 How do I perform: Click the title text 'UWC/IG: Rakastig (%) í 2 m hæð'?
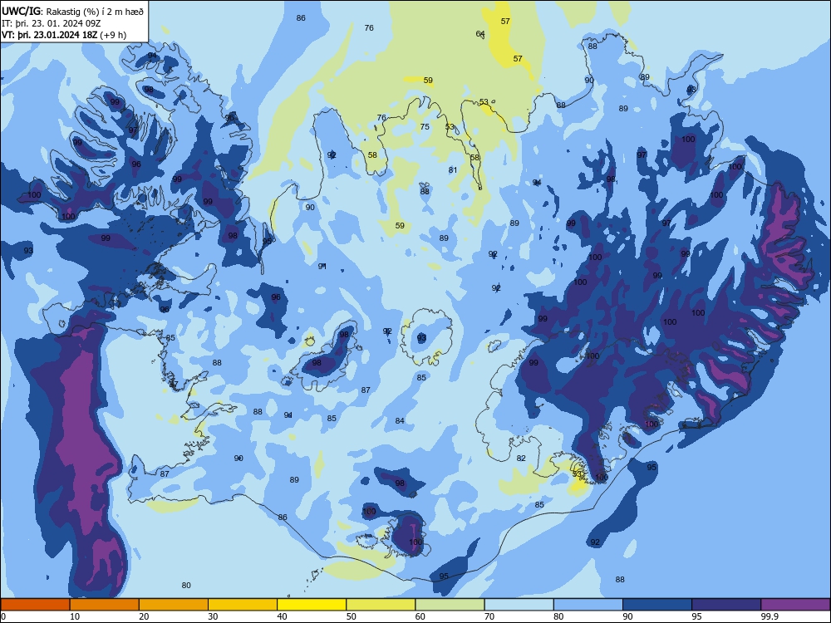pos(72,11)
